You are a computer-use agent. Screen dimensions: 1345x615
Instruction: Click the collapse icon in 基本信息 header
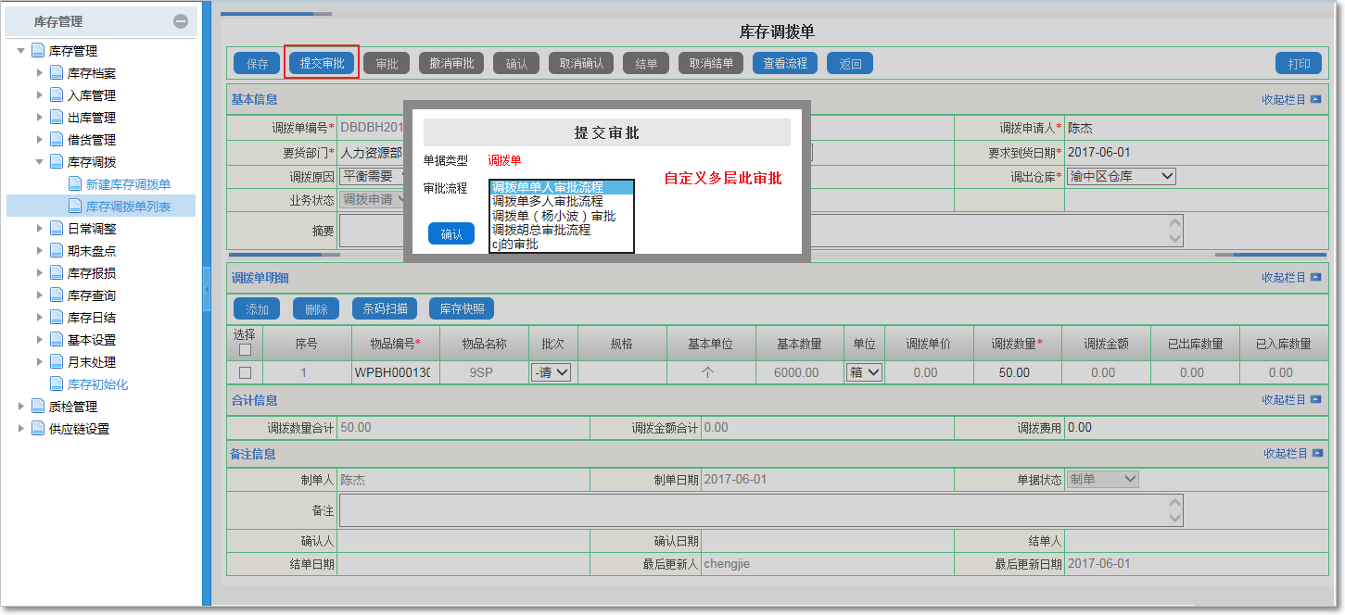pos(1315,100)
